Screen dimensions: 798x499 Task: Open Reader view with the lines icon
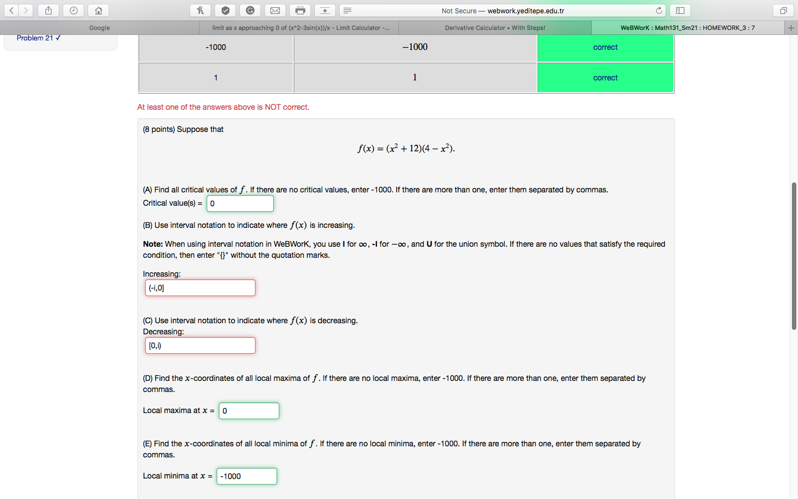point(347,10)
